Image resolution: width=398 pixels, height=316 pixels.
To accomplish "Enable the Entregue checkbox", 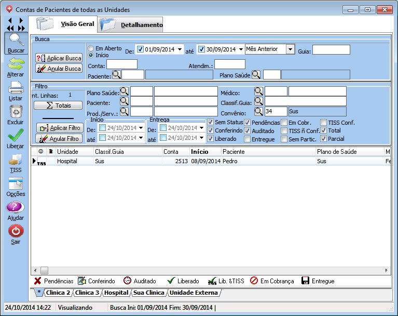I will point(248,139).
